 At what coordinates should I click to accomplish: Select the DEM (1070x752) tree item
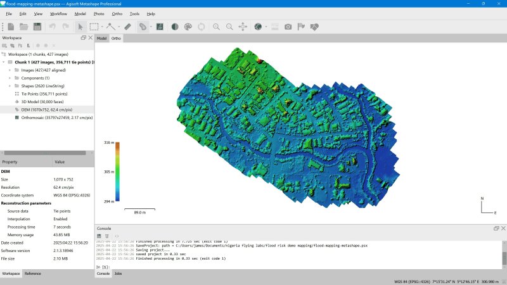(x=46, y=110)
